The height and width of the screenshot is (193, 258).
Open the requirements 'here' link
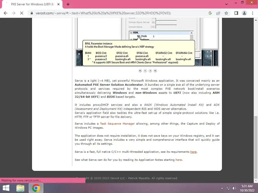193,152
